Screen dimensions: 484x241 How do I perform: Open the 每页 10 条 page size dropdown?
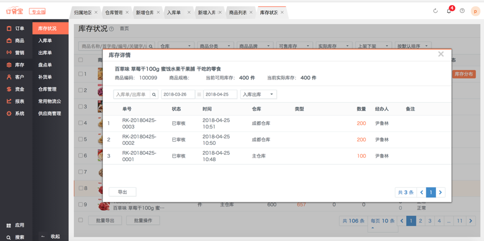click(382, 221)
